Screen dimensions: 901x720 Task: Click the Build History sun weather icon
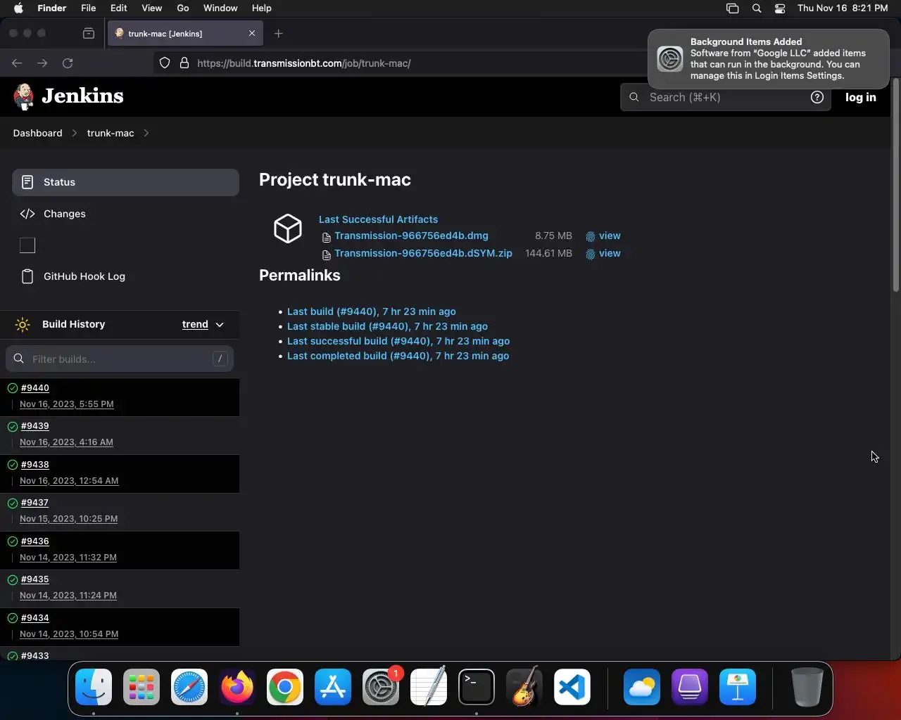click(x=23, y=324)
